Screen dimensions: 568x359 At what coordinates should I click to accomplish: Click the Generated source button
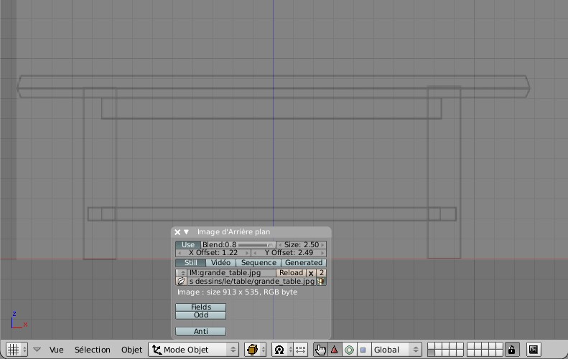coord(304,263)
